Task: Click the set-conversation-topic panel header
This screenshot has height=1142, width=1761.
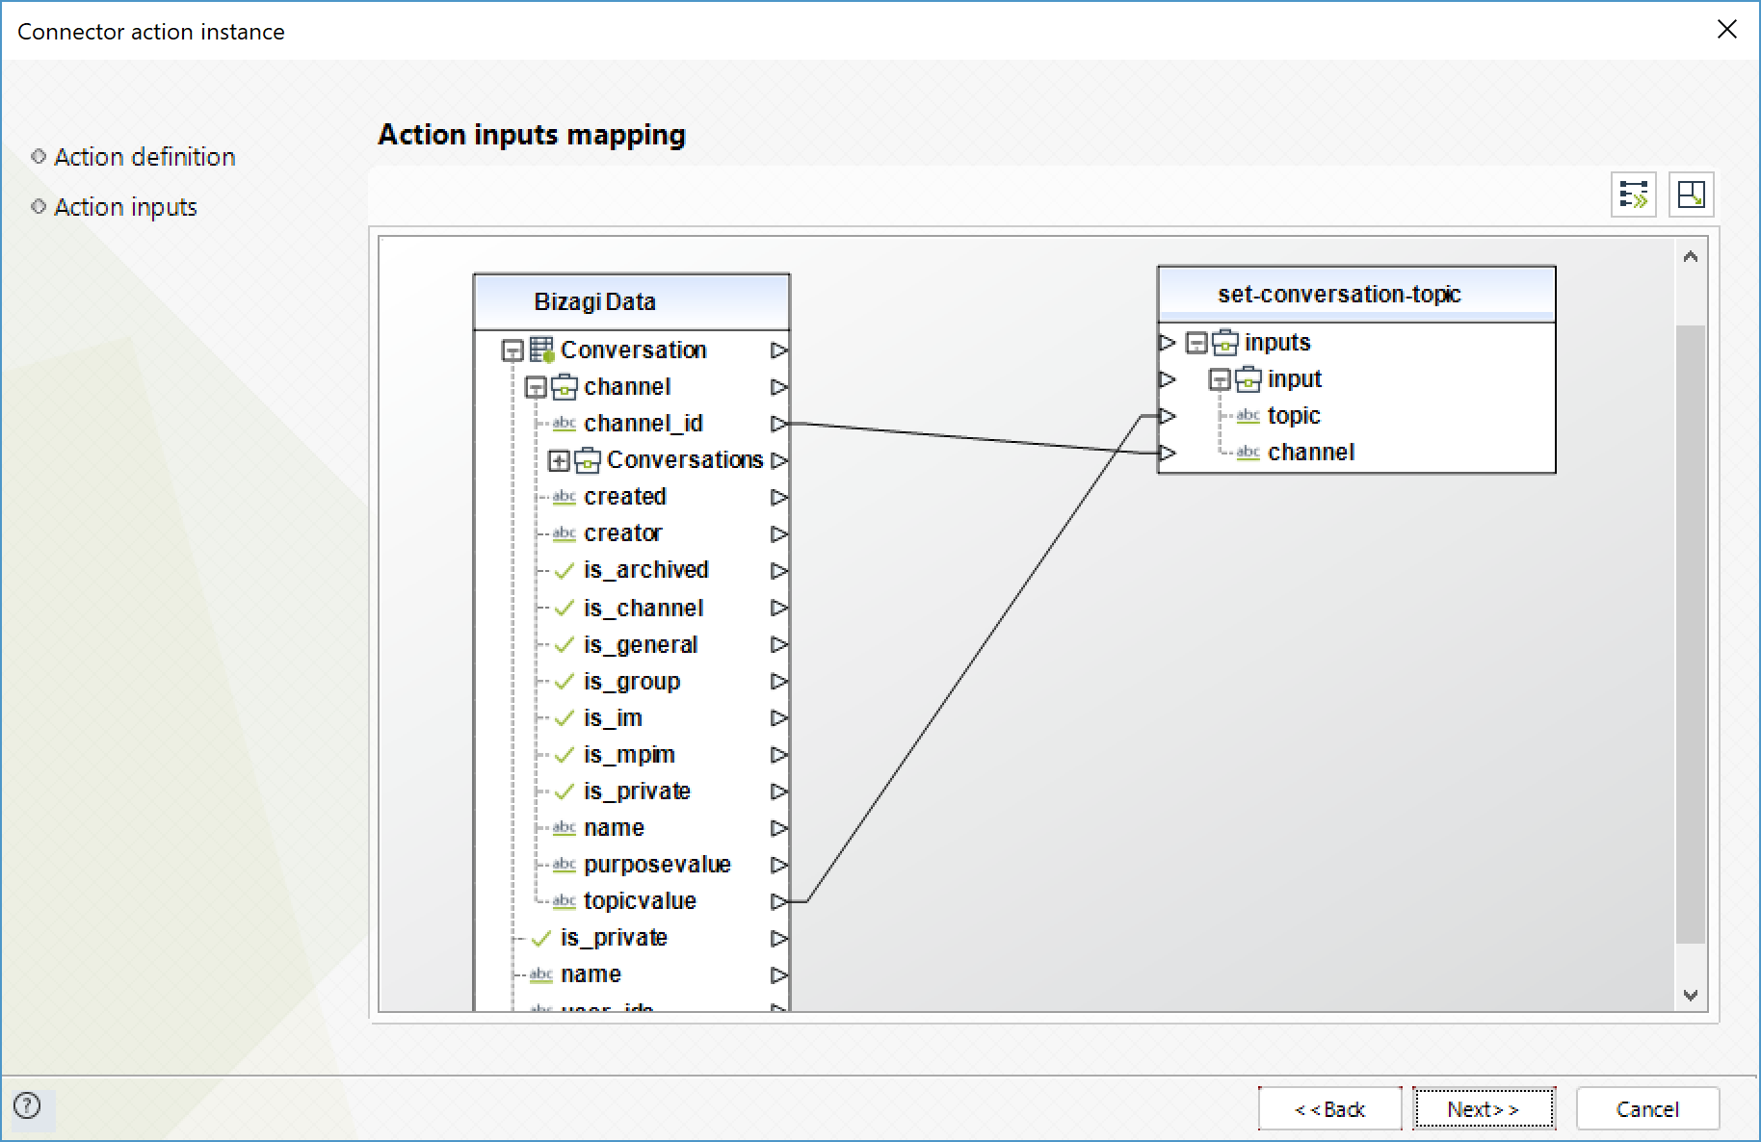Action: coord(1356,295)
